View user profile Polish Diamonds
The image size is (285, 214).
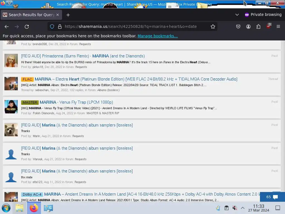[x=43, y=113]
